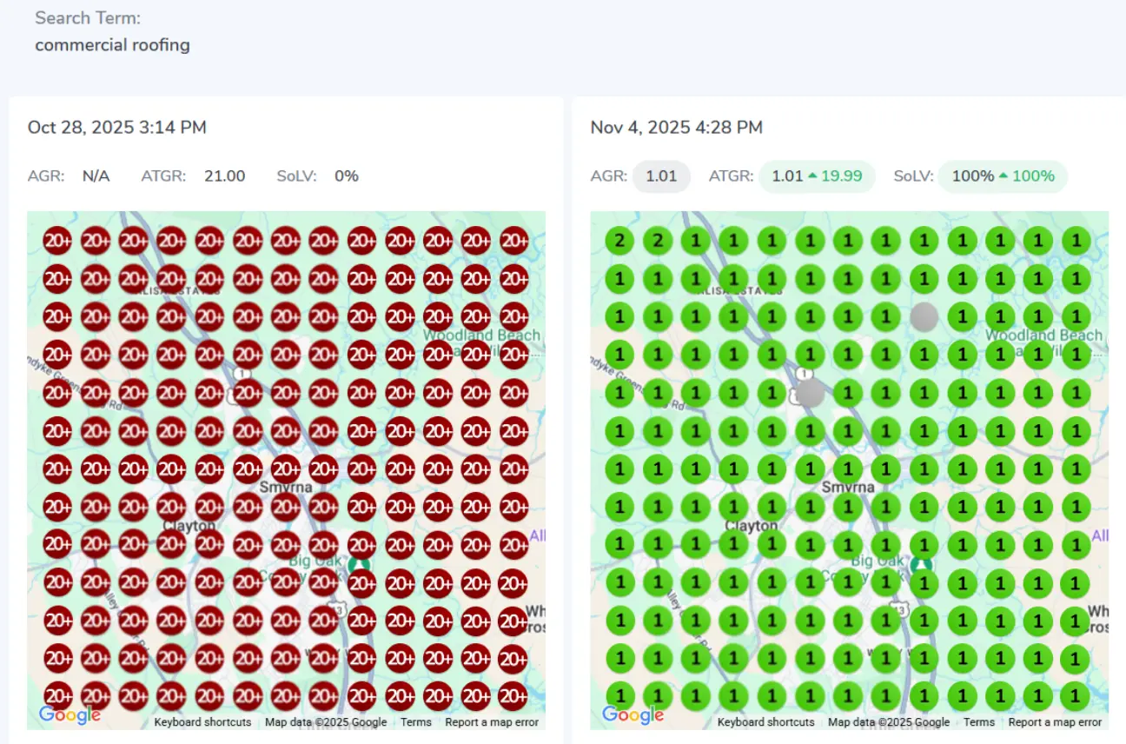Click Report a map error on left map
This screenshot has height=744, width=1126.
(492, 722)
